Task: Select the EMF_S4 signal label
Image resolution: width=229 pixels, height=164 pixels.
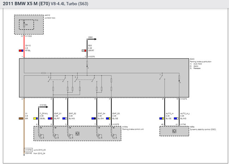Action: [101, 114]
